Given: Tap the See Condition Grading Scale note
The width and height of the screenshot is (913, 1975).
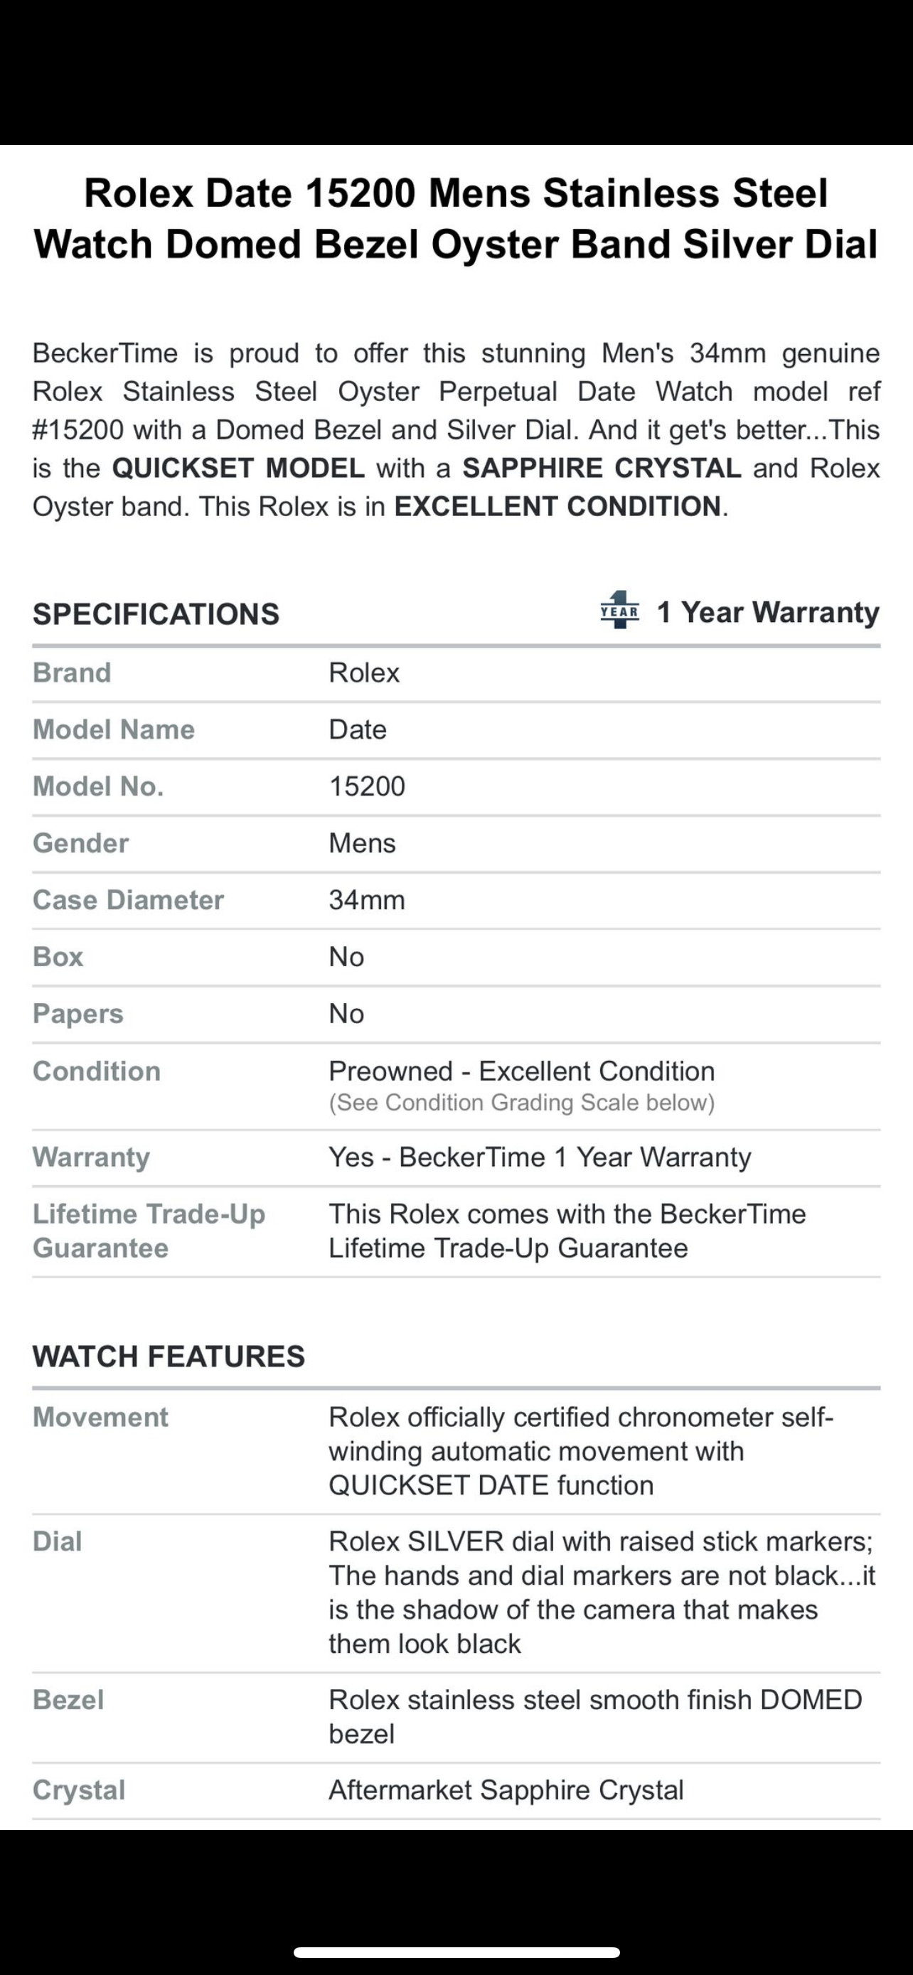Looking at the screenshot, I should point(521,1103).
